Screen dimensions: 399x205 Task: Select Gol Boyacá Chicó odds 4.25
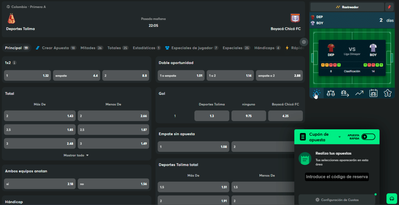point(286,116)
